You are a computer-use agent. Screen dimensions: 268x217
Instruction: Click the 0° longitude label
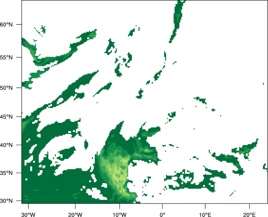pos(162,215)
